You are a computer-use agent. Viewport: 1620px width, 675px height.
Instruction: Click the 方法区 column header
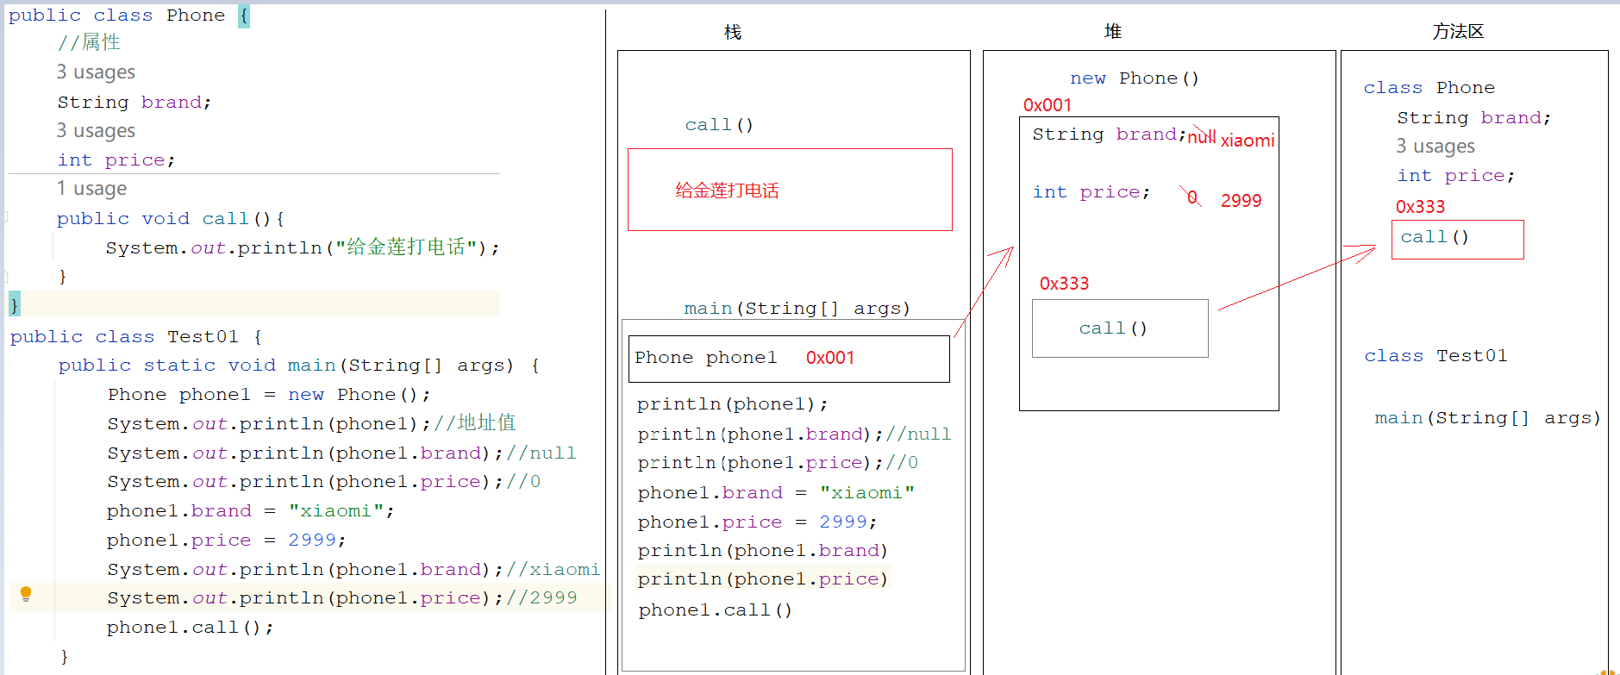tap(1458, 32)
